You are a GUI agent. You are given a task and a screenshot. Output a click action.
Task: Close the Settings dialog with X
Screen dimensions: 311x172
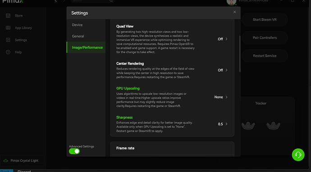point(234,12)
